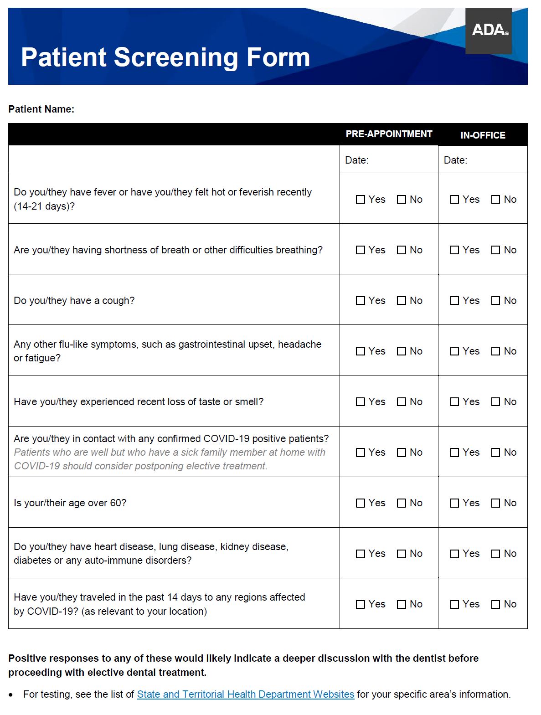
Task: Click the Pre-Appointment Date field
Action: 389,160
